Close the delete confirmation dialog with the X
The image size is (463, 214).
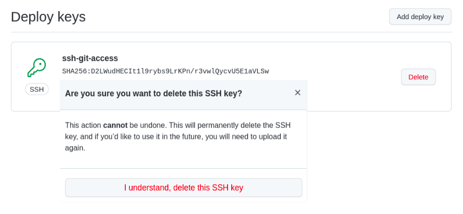click(297, 93)
